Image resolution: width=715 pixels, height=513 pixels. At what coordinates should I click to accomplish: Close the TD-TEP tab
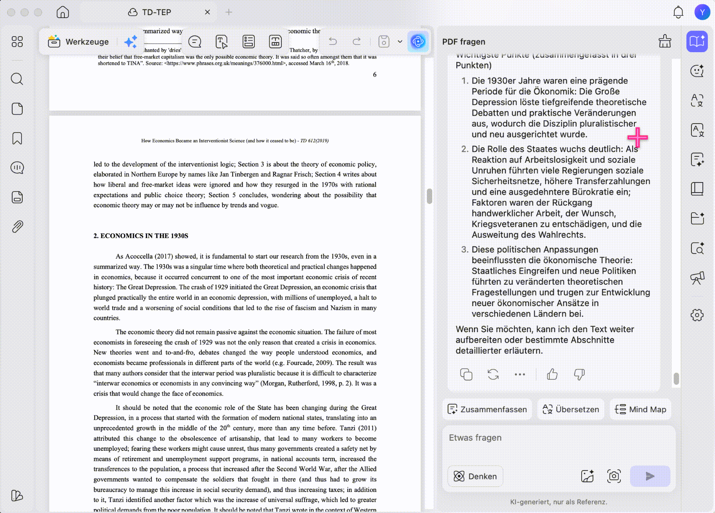coord(207,12)
